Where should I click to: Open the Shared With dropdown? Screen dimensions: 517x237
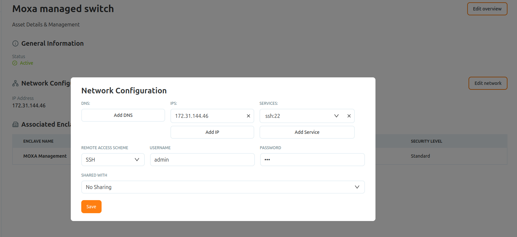pyautogui.click(x=223, y=187)
